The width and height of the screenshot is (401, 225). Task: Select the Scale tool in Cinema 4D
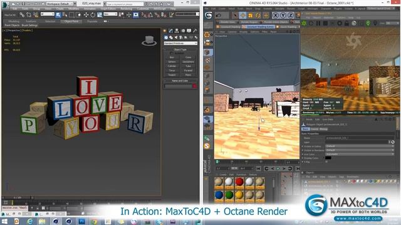pos(251,16)
